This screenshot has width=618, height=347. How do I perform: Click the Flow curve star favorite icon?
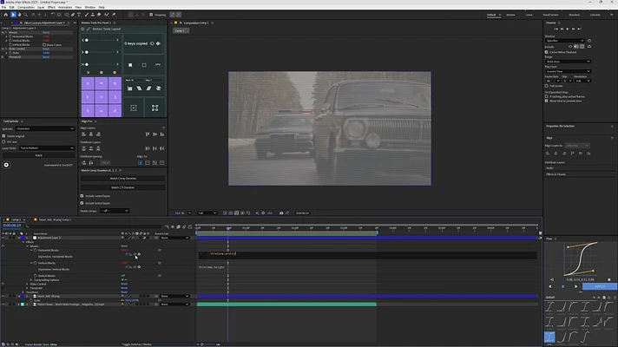tap(609, 279)
